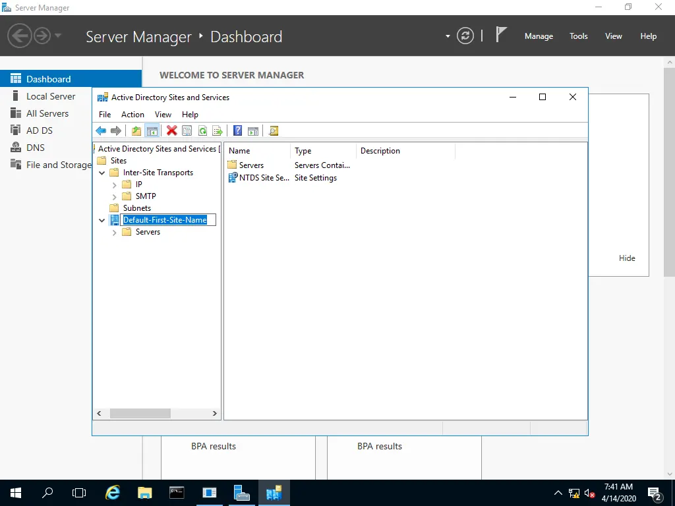
Task: Click Default-First-Site-Name rename edit field
Action: pyautogui.click(x=168, y=220)
